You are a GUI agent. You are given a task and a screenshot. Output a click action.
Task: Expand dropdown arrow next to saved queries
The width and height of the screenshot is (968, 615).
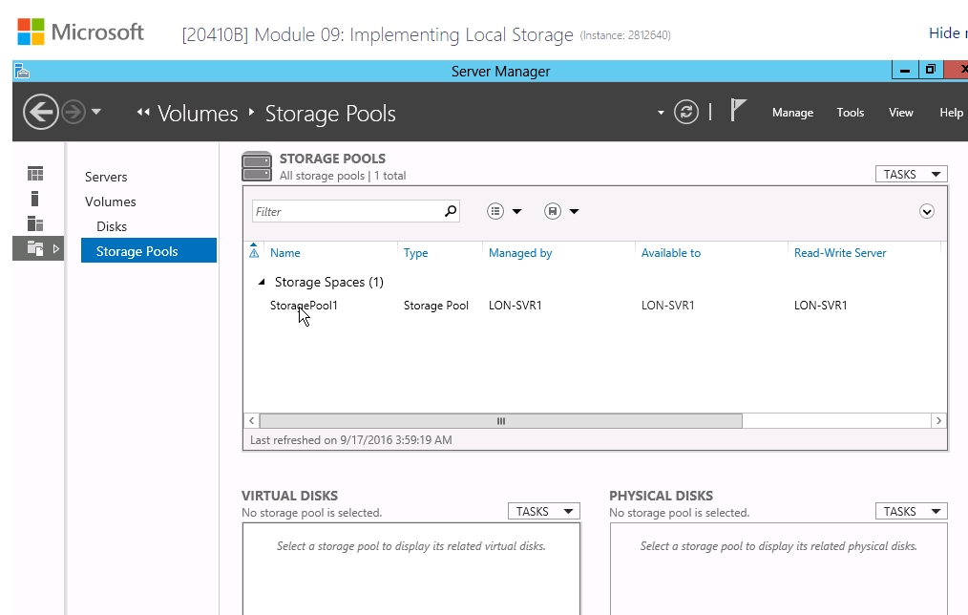[x=574, y=212]
